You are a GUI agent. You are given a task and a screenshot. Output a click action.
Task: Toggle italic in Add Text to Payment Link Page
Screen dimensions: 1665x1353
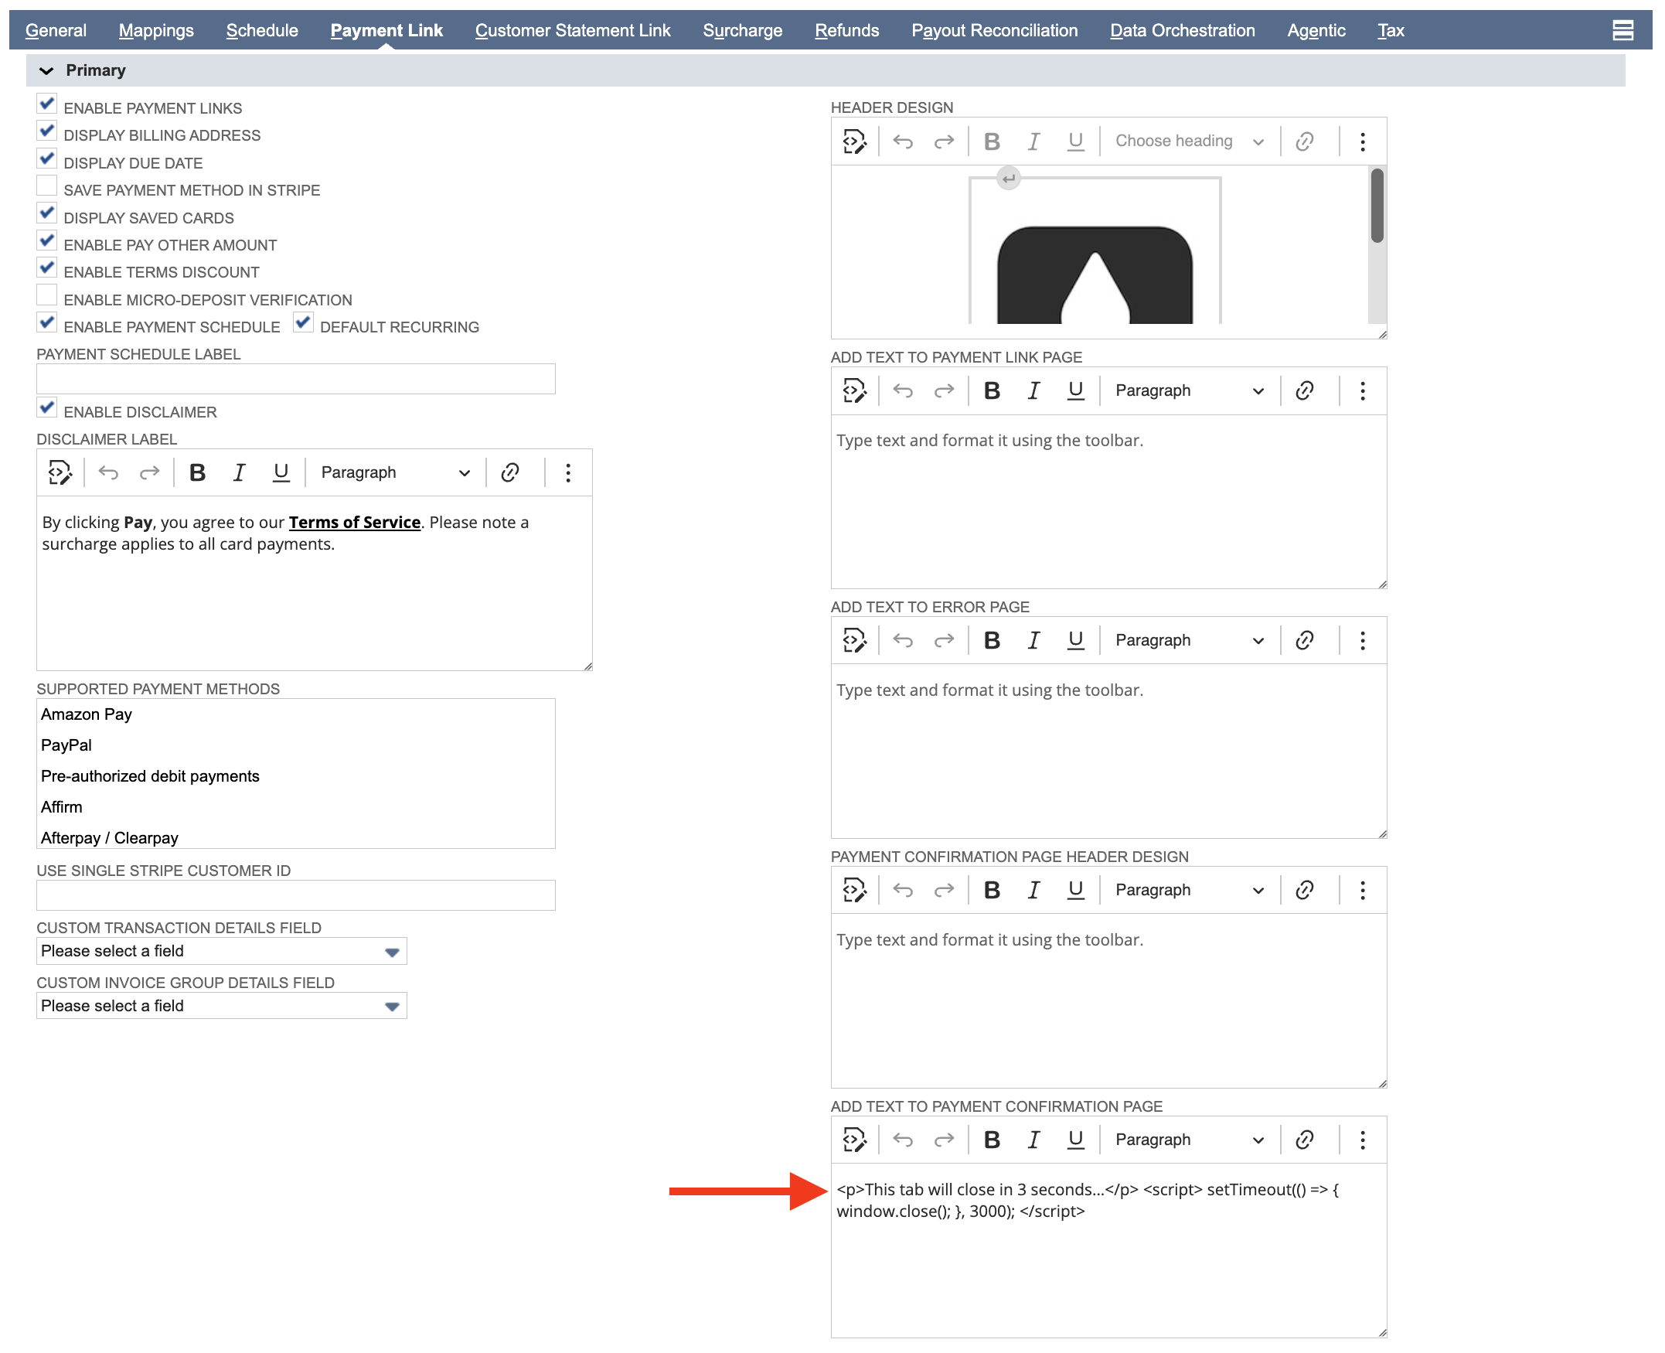pyautogui.click(x=1034, y=390)
